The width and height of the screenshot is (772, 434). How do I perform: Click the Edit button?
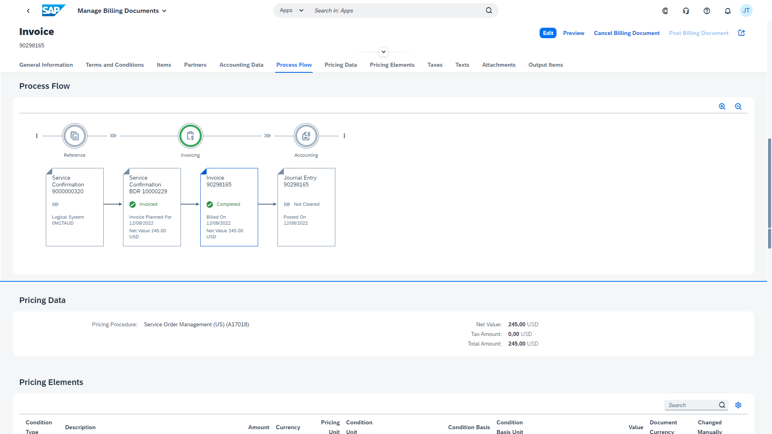coord(548,33)
